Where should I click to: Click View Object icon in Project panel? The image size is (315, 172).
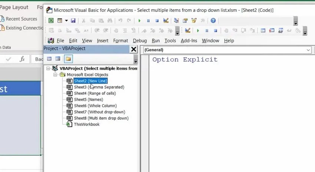click(x=58, y=59)
